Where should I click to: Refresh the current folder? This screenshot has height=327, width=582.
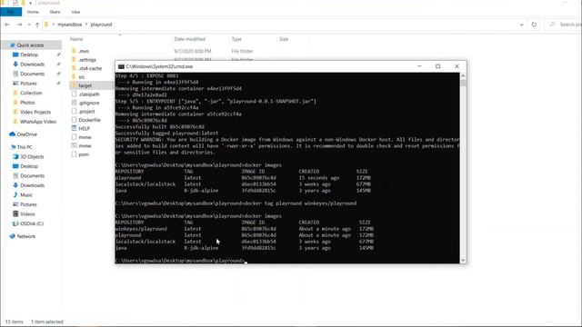tap(534, 25)
